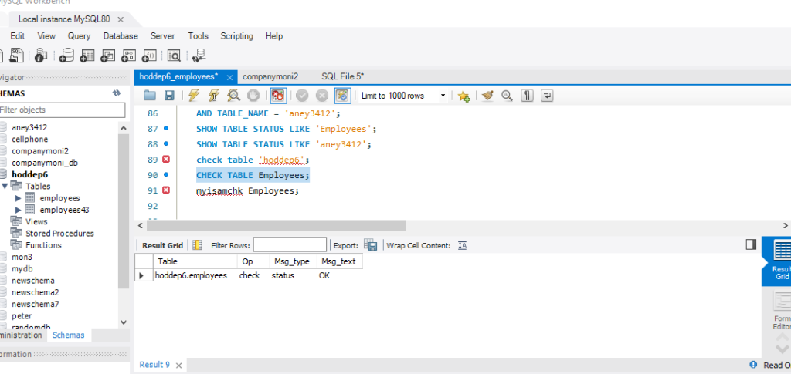This screenshot has height=374, width=791.
Task: Open a script file in editor
Action: [x=150, y=96]
